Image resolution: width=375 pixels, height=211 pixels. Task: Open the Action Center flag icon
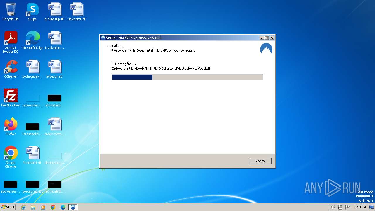347,207
